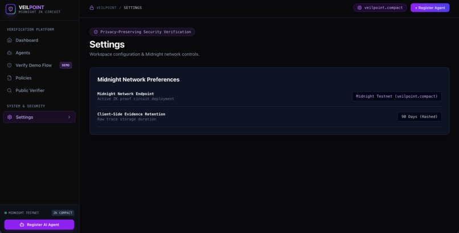Open the Public Verifier page
The width and height of the screenshot is (459, 233).
click(x=39, y=90)
